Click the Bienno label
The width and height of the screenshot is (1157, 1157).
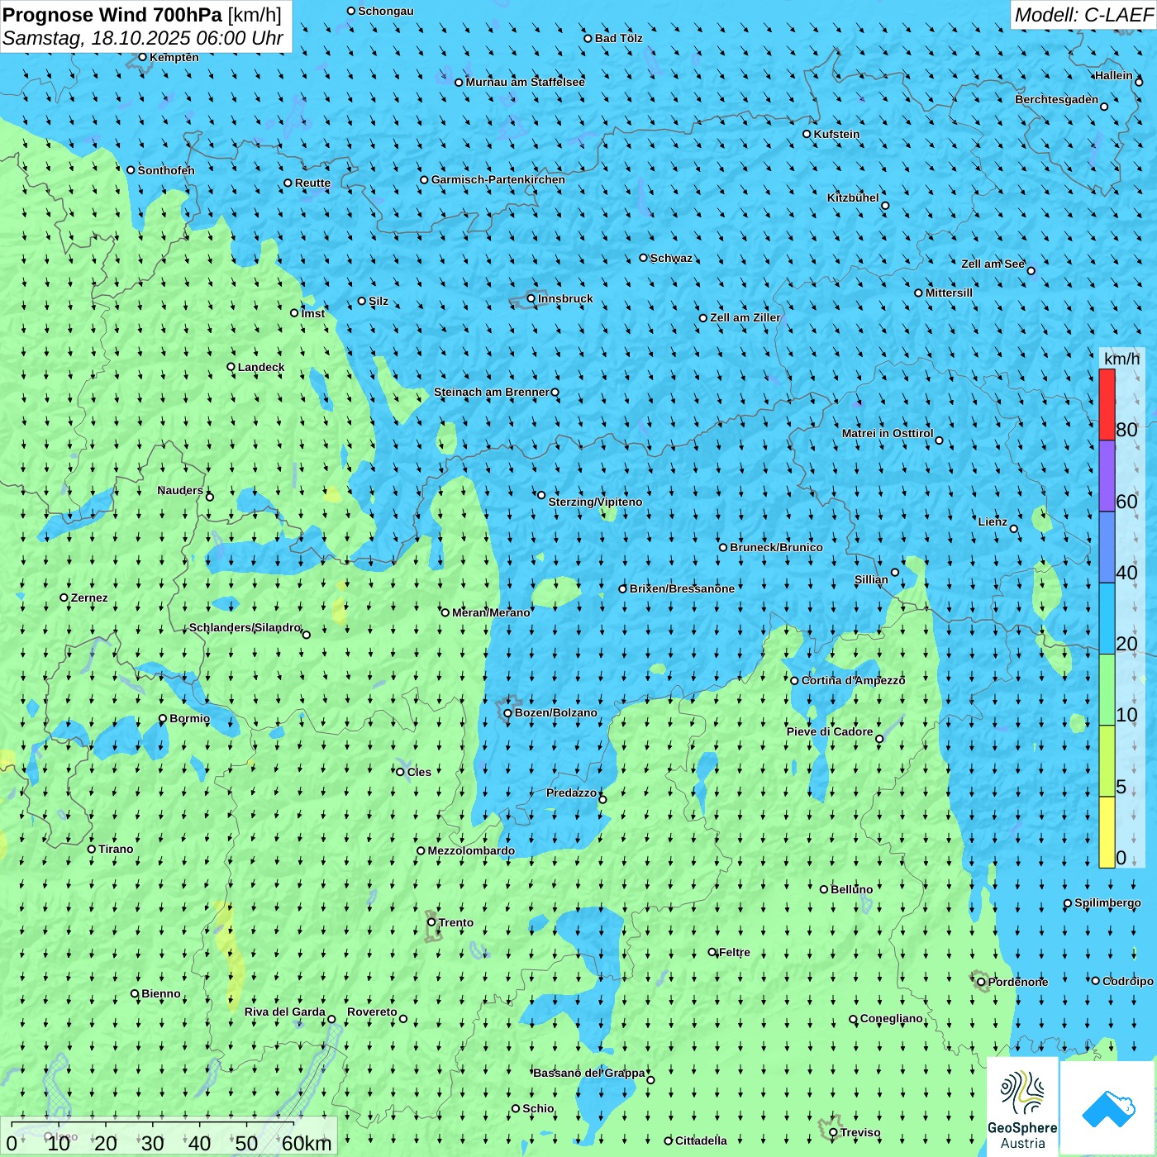pyautogui.click(x=161, y=993)
